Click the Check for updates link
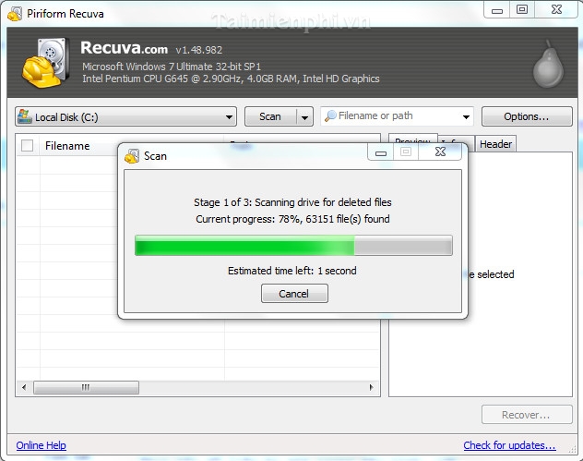Viewport: 583px width, 461px height. (x=509, y=445)
